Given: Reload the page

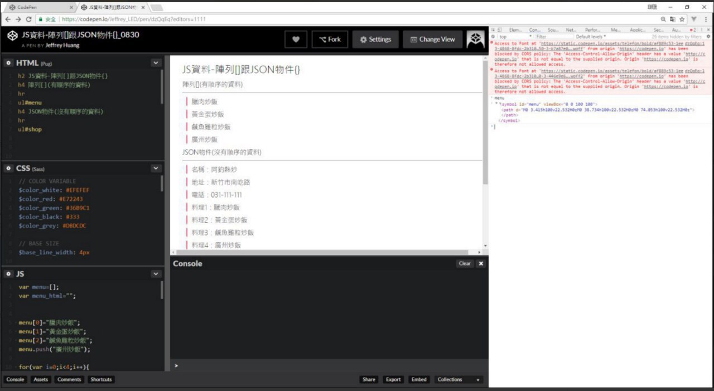Looking at the screenshot, I should click(29, 19).
